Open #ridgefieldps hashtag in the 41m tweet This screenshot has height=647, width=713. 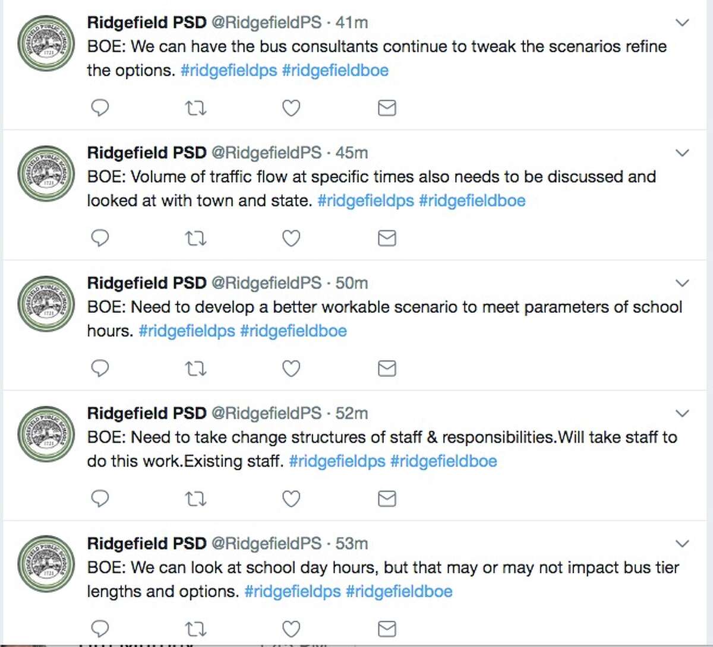point(229,71)
